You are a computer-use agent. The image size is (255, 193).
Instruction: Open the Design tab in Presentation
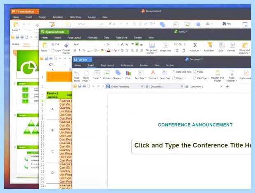[x=42, y=17]
